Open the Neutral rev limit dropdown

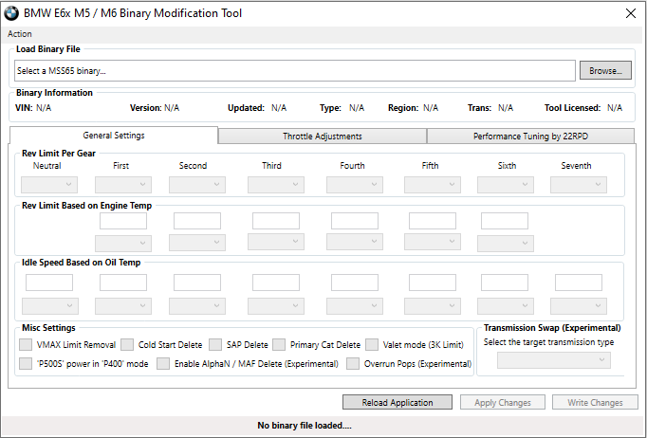point(49,185)
